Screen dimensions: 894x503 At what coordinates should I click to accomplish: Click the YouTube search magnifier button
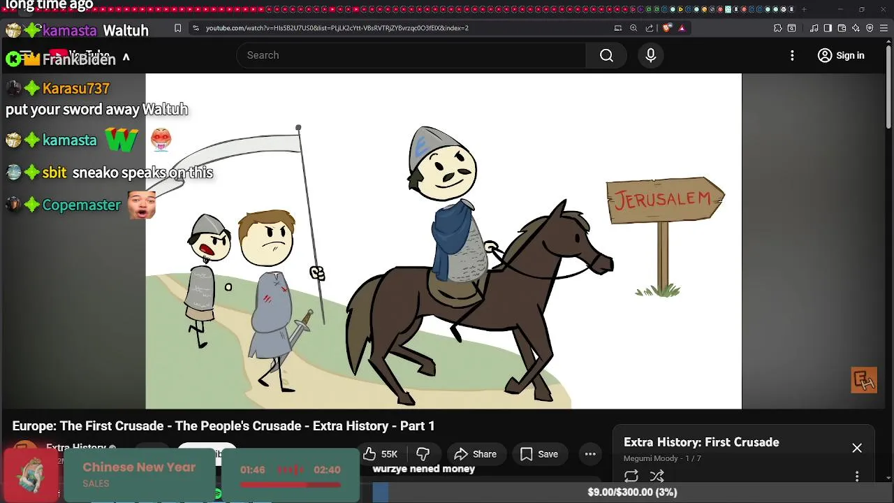606,55
